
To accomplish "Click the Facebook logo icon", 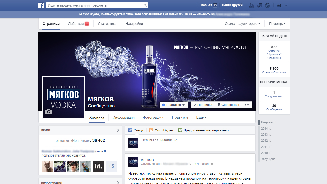I will pos(41,5).
